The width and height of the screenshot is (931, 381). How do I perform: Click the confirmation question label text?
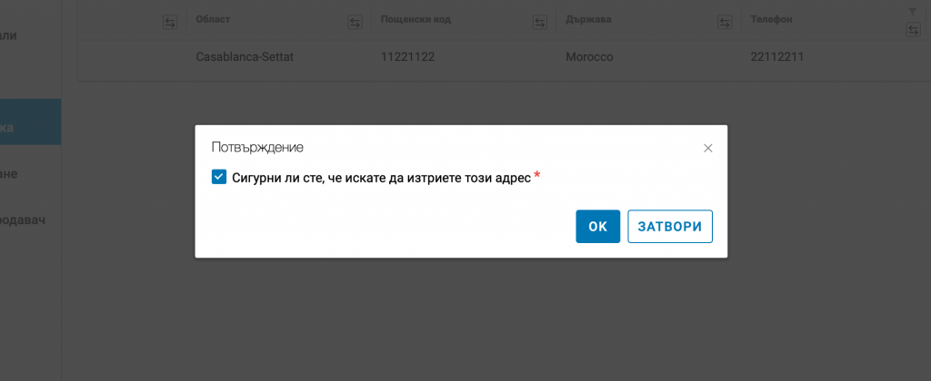381,178
